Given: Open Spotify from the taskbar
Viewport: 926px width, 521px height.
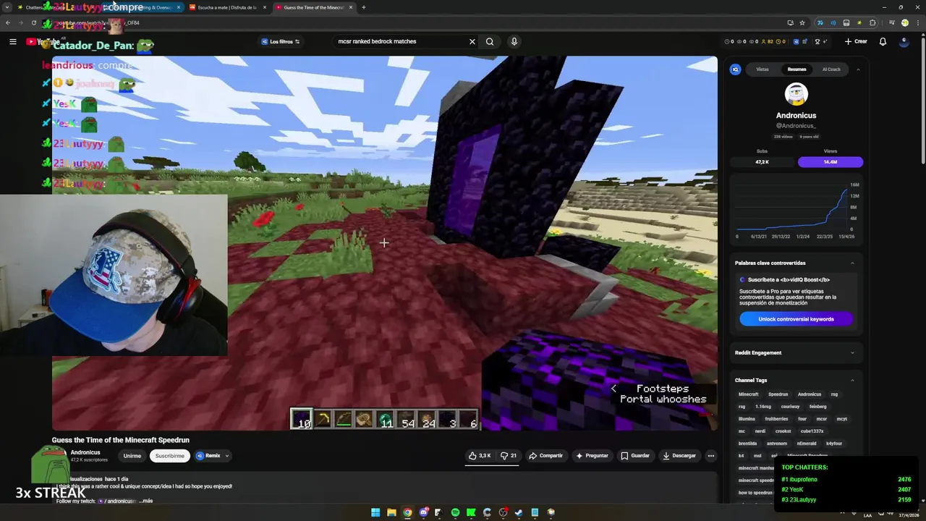Looking at the screenshot, I should click(455, 512).
